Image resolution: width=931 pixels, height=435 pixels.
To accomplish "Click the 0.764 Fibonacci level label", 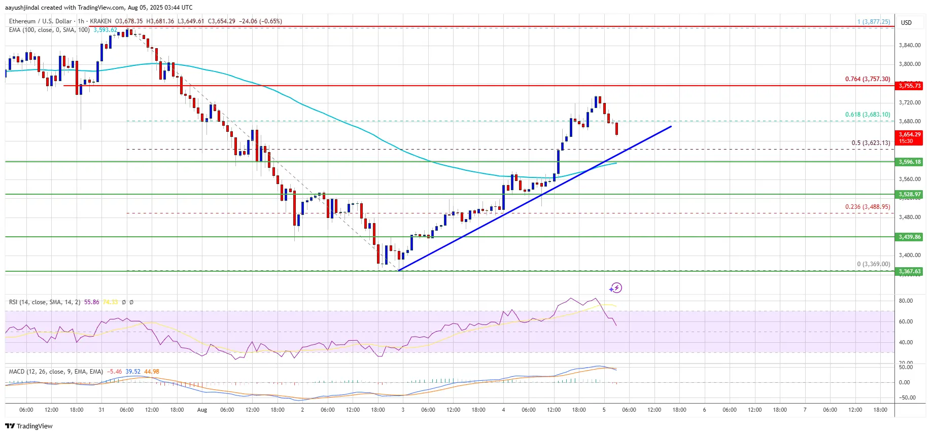I will (867, 79).
